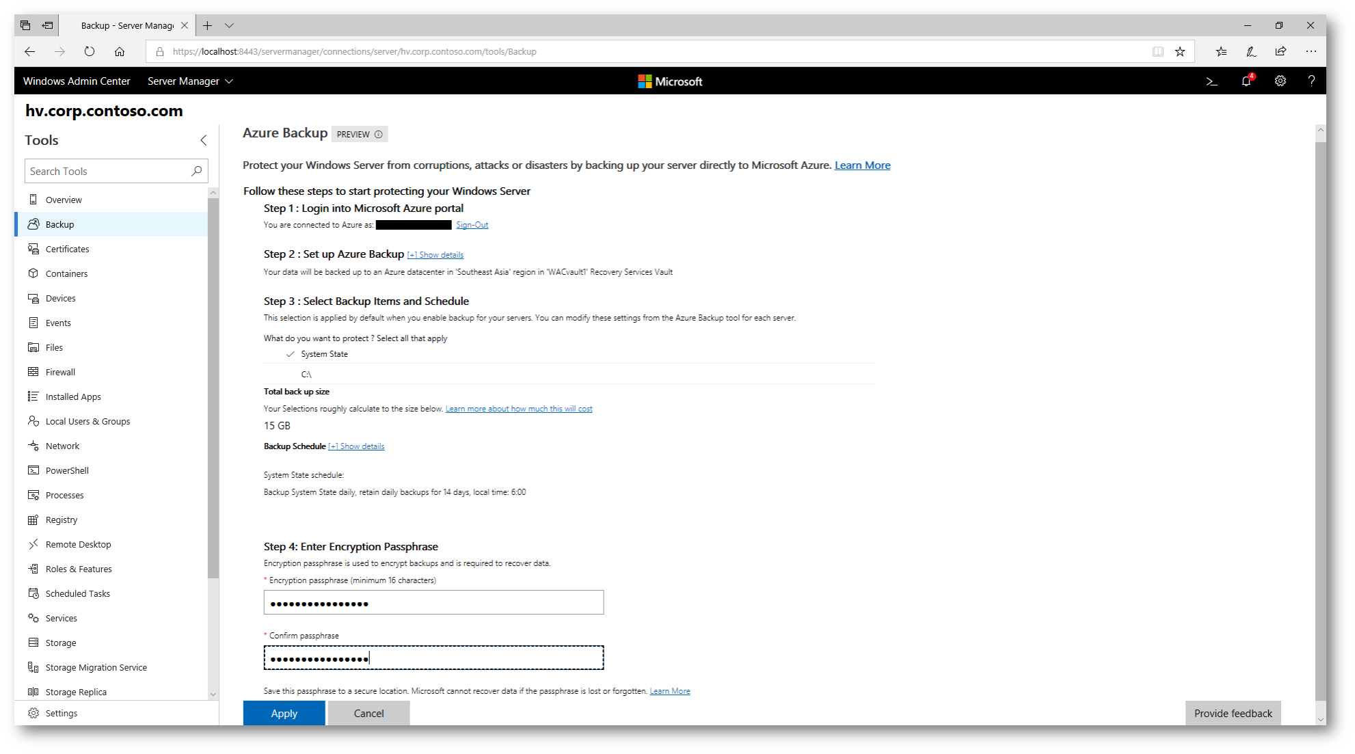Image resolution: width=1355 pixels, height=754 pixels.
Task: Select the C:\ backup item row
Action: [306, 375]
